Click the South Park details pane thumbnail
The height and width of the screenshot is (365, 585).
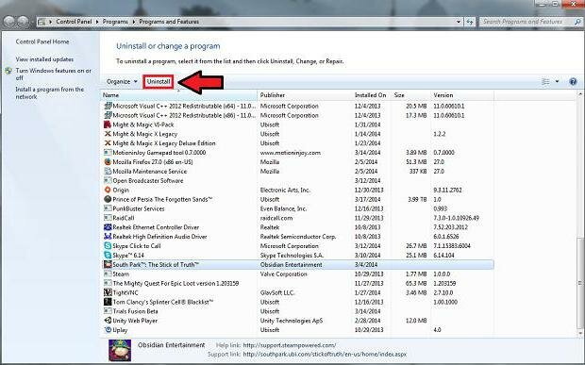(120, 350)
